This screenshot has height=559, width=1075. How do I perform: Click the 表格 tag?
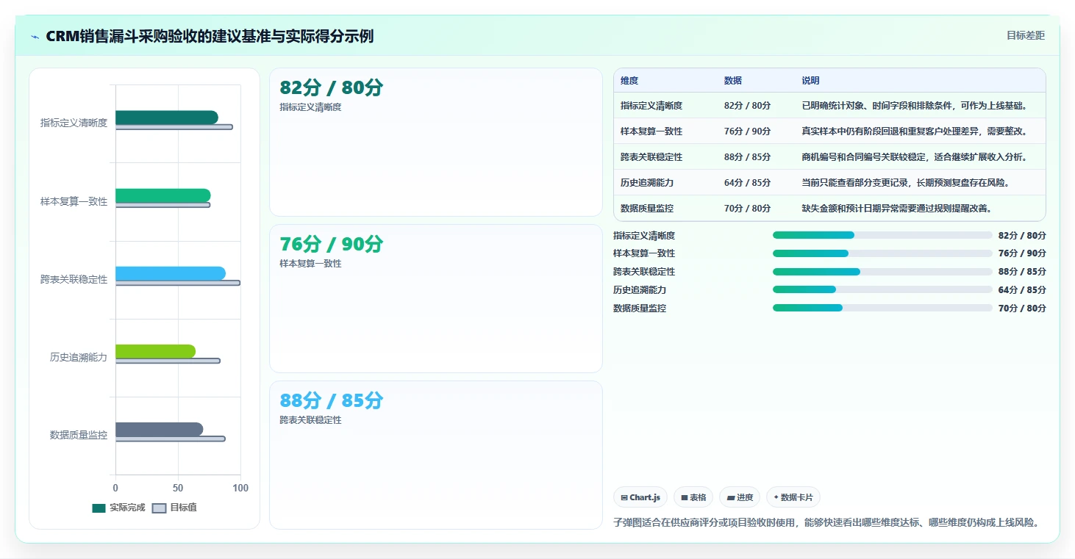point(693,497)
